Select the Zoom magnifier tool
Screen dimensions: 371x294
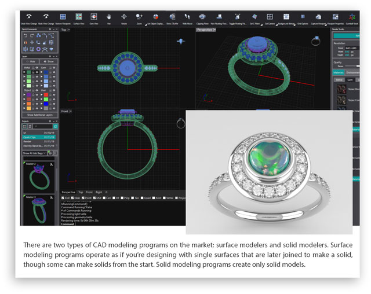pos(139,17)
